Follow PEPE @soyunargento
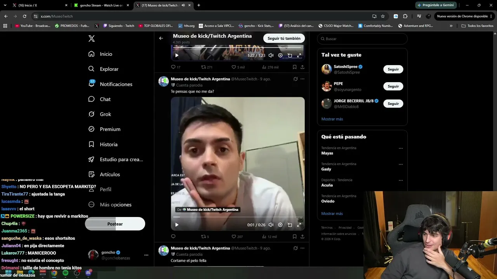 tap(393, 86)
